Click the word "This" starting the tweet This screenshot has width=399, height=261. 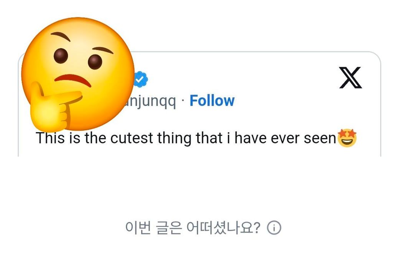[47, 138]
